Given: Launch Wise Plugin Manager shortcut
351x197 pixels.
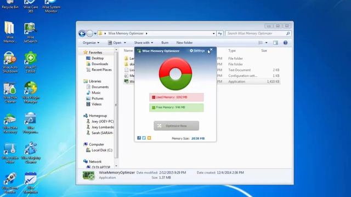Looking at the screenshot, I should tap(31, 92).
